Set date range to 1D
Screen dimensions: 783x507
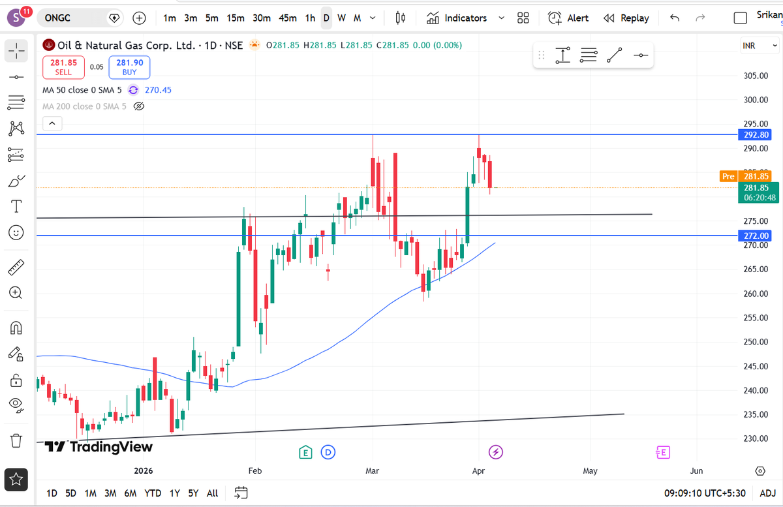click(x=52, y=493)
